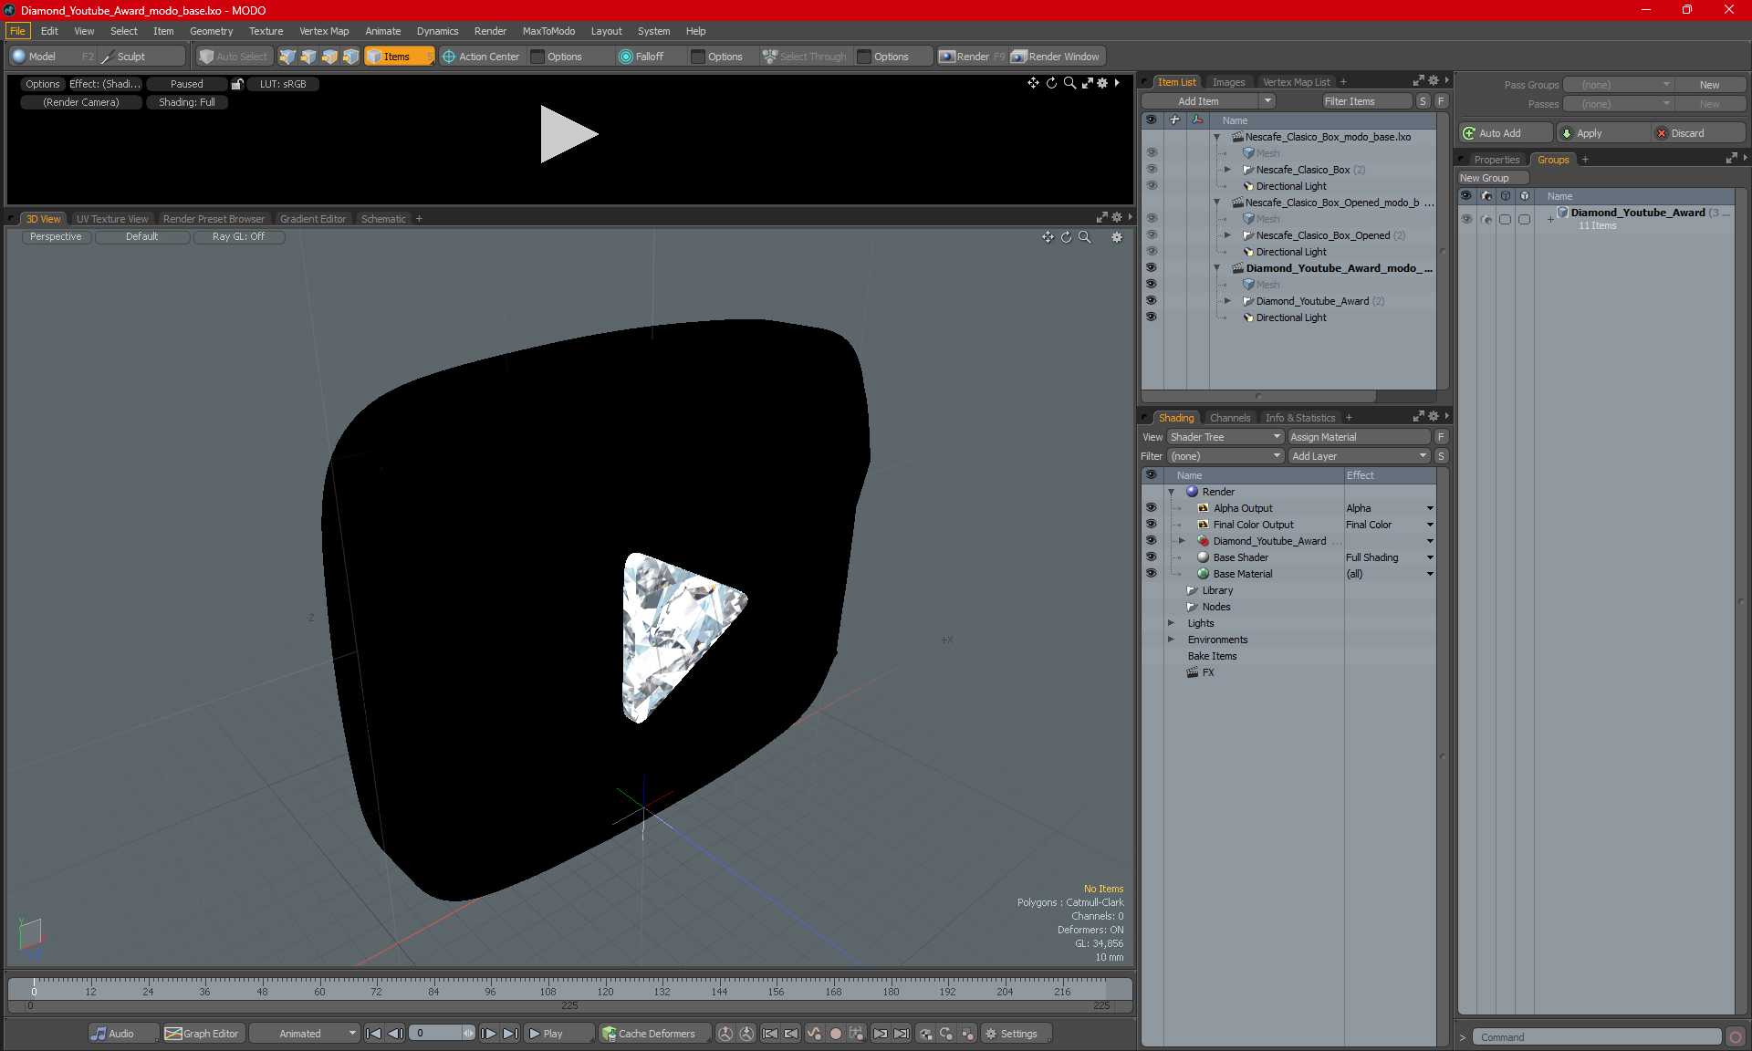1752x1051 pixels.
Task: Open the Add Layer dropdown
Action: pyautogui.click(x=1359, y=456)
